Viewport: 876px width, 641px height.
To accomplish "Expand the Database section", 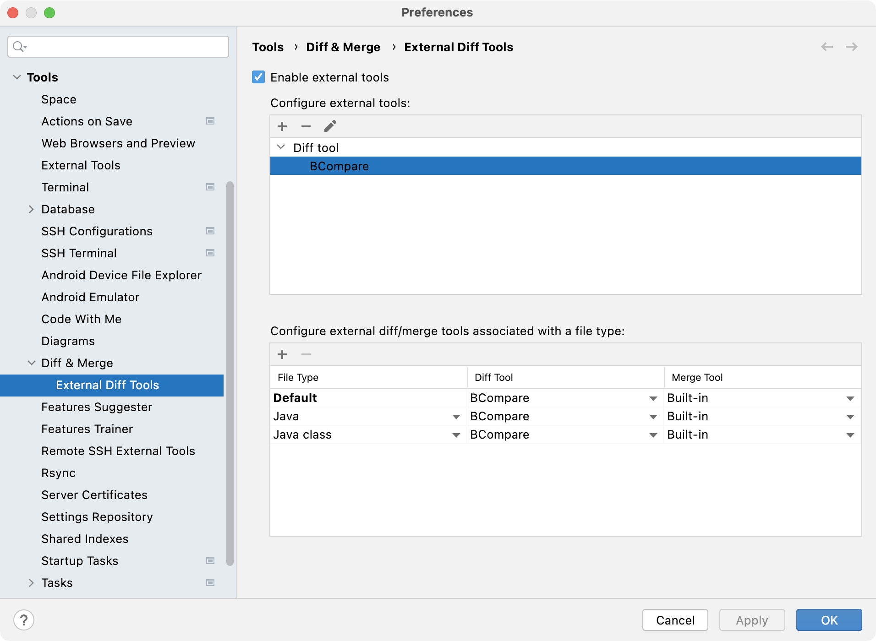I will click(x=31, y=209).
